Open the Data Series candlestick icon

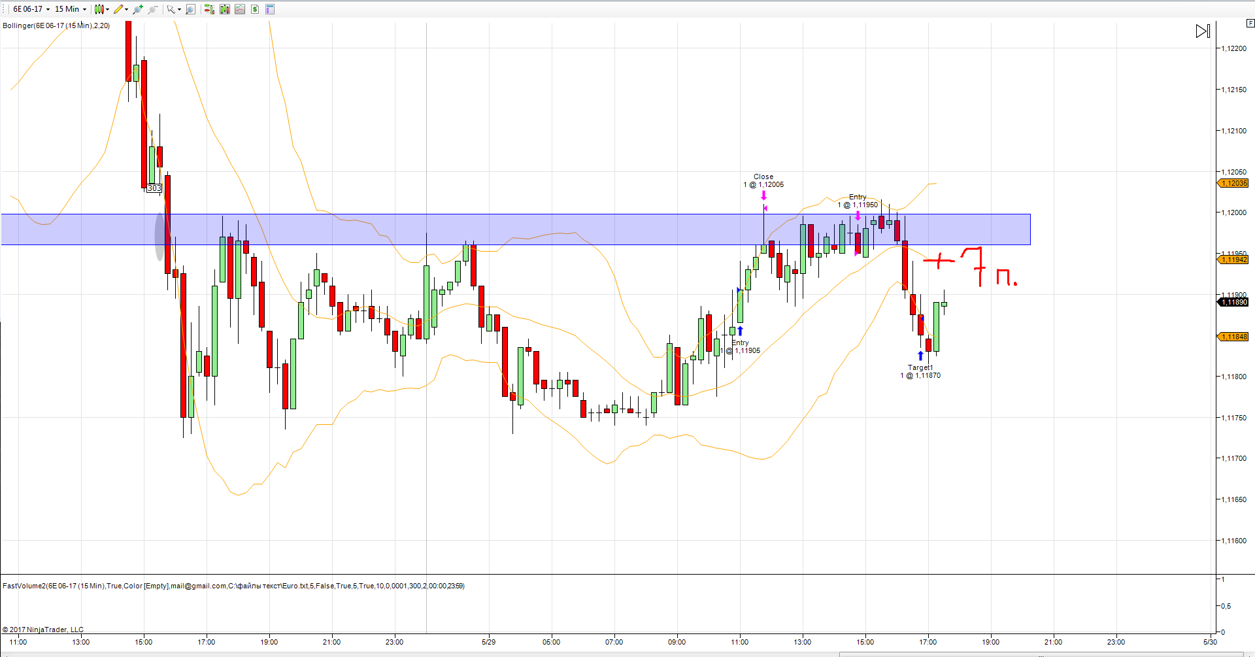pyautogui.click(x=225, y=9)
